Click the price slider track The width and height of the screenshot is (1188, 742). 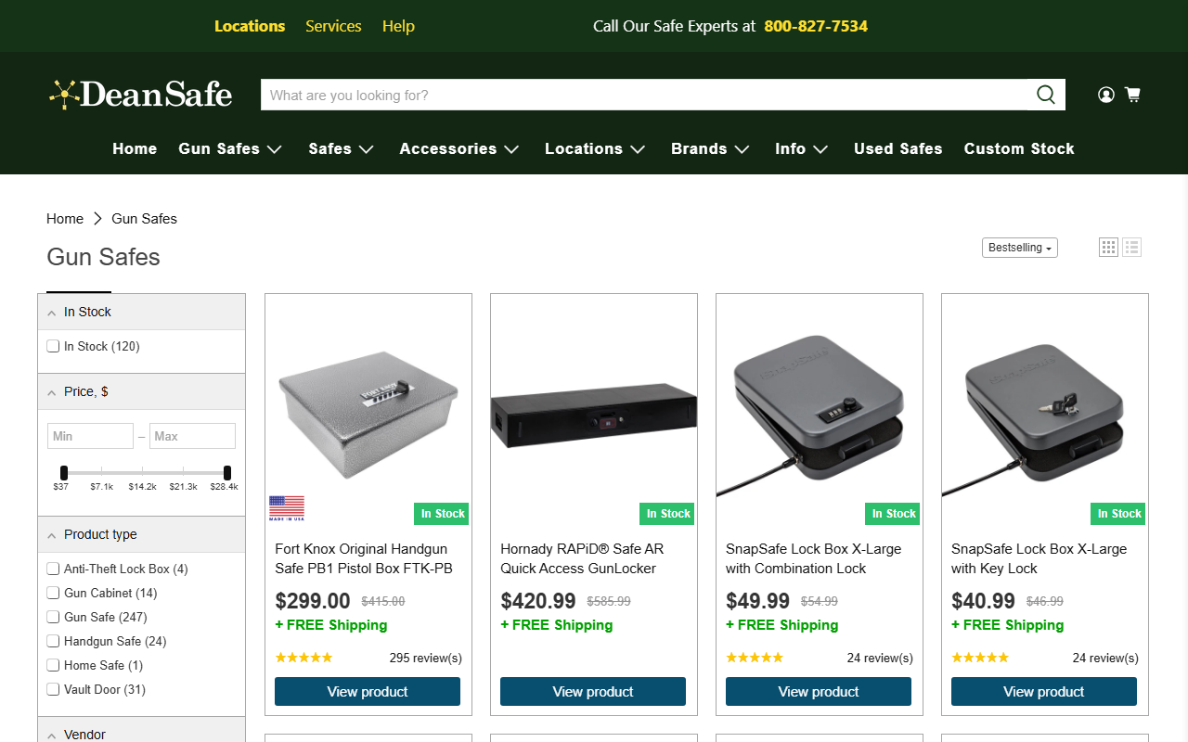click(146, 473)
